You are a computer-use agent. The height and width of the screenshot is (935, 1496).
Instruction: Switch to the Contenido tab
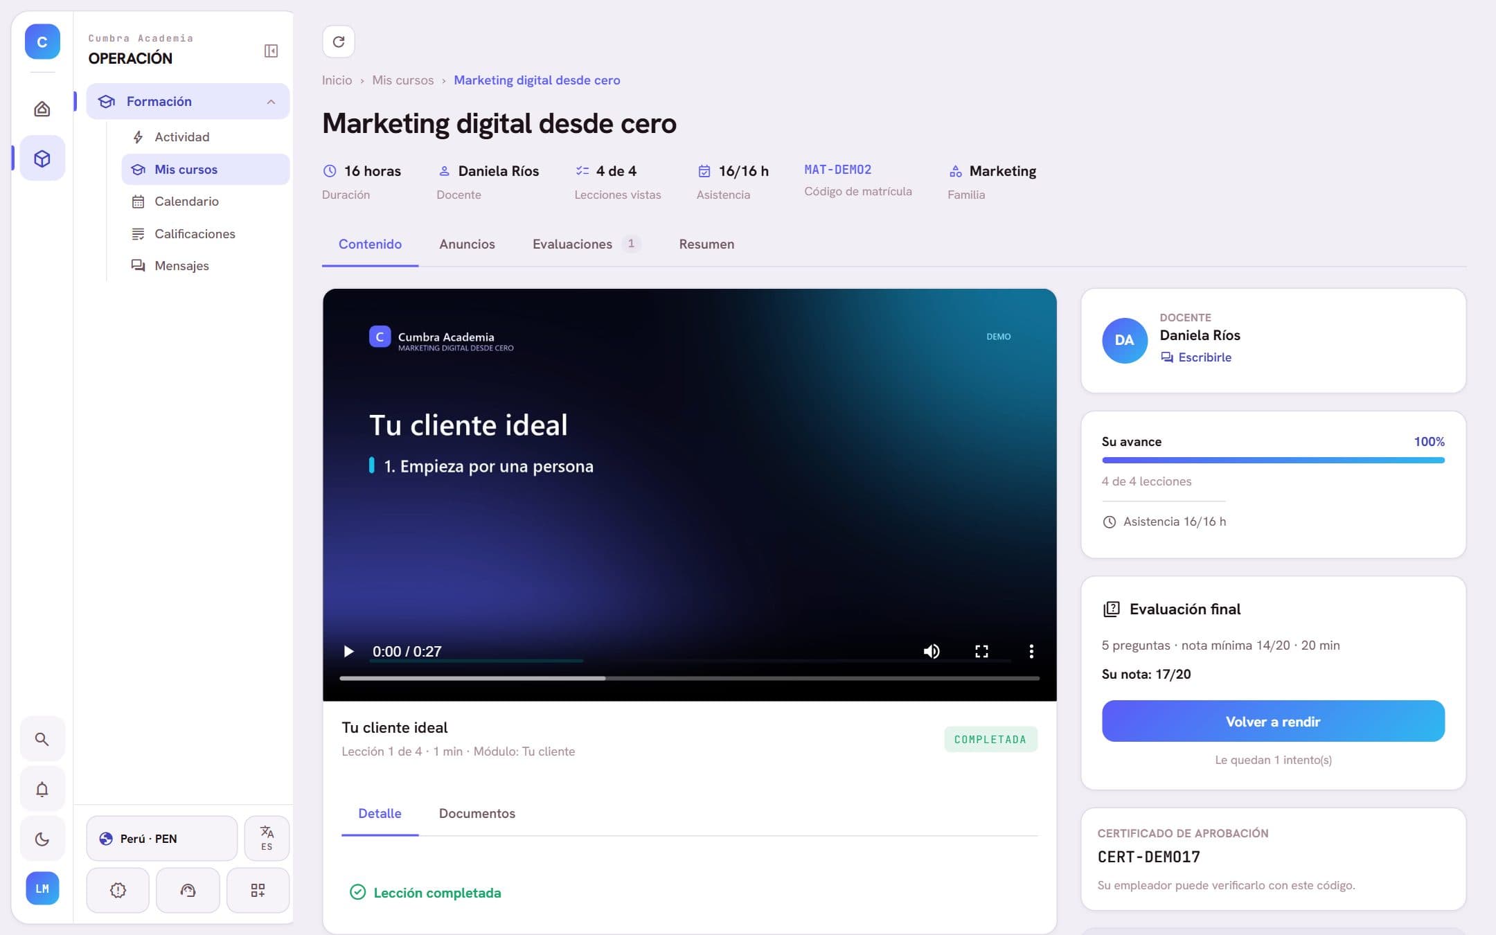pos(370,244)
